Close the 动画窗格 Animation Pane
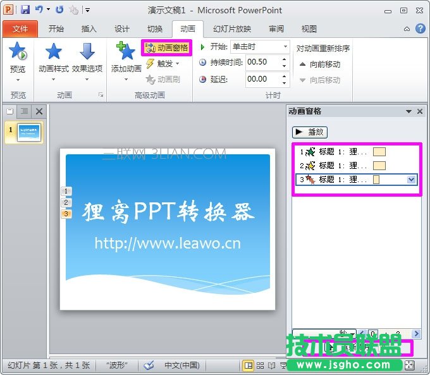This screenshot has width=430, height=375. coord(420,111)
